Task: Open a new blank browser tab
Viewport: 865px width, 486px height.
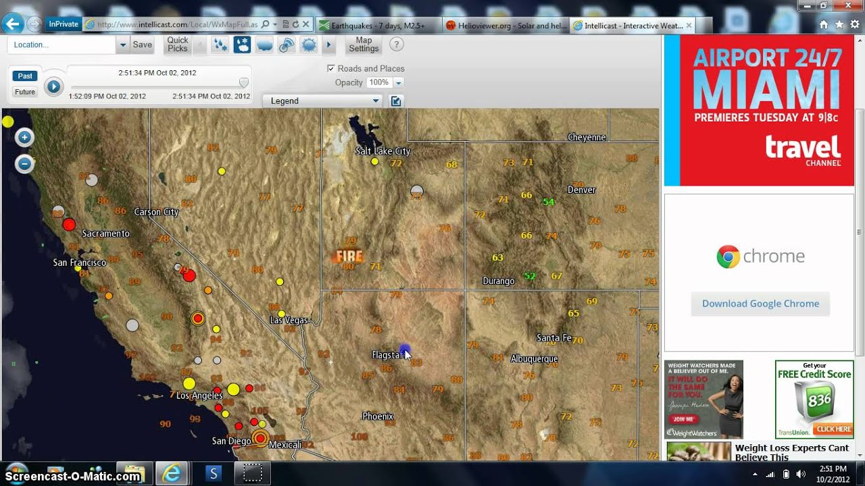Action: [x=703, y=26]
